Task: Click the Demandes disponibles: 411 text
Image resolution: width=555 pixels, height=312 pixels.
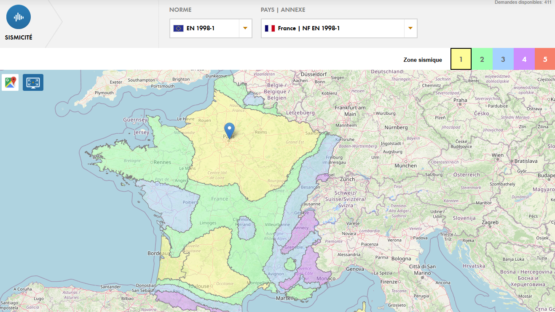Action: point(523,3)
